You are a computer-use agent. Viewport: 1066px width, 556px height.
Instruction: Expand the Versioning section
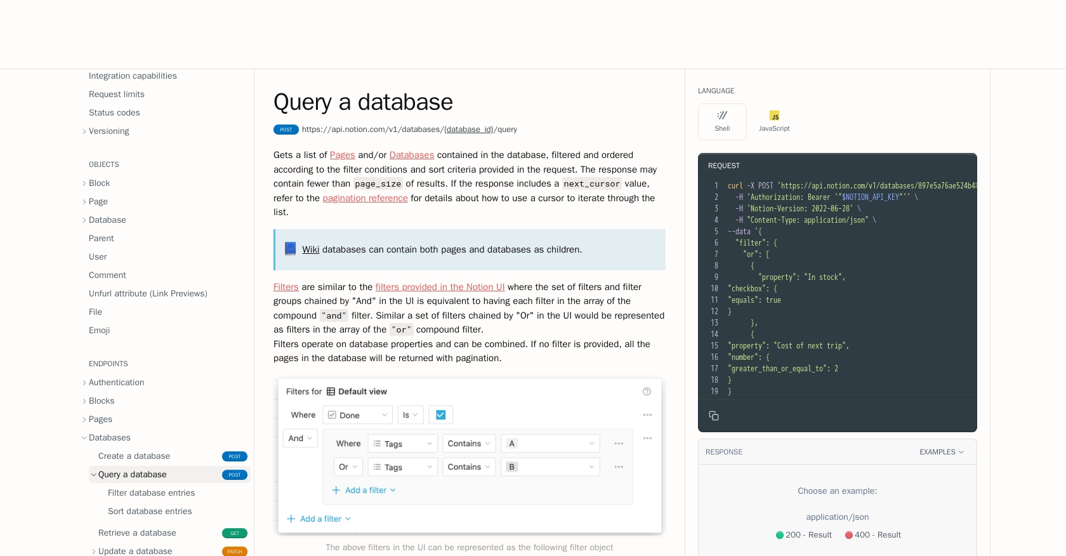(x=84, y=131)
